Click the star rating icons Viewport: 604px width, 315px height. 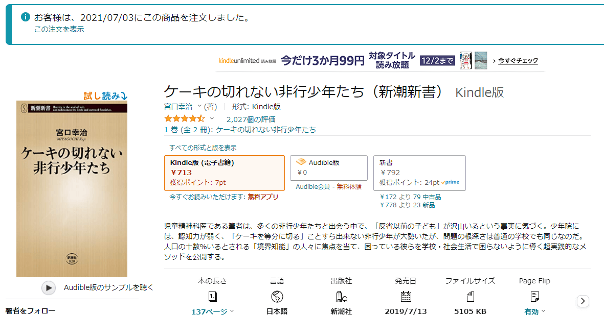tap(185, 118)
